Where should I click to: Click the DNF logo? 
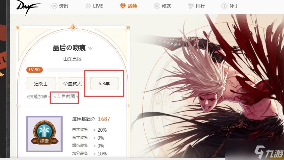coord(28,7)
